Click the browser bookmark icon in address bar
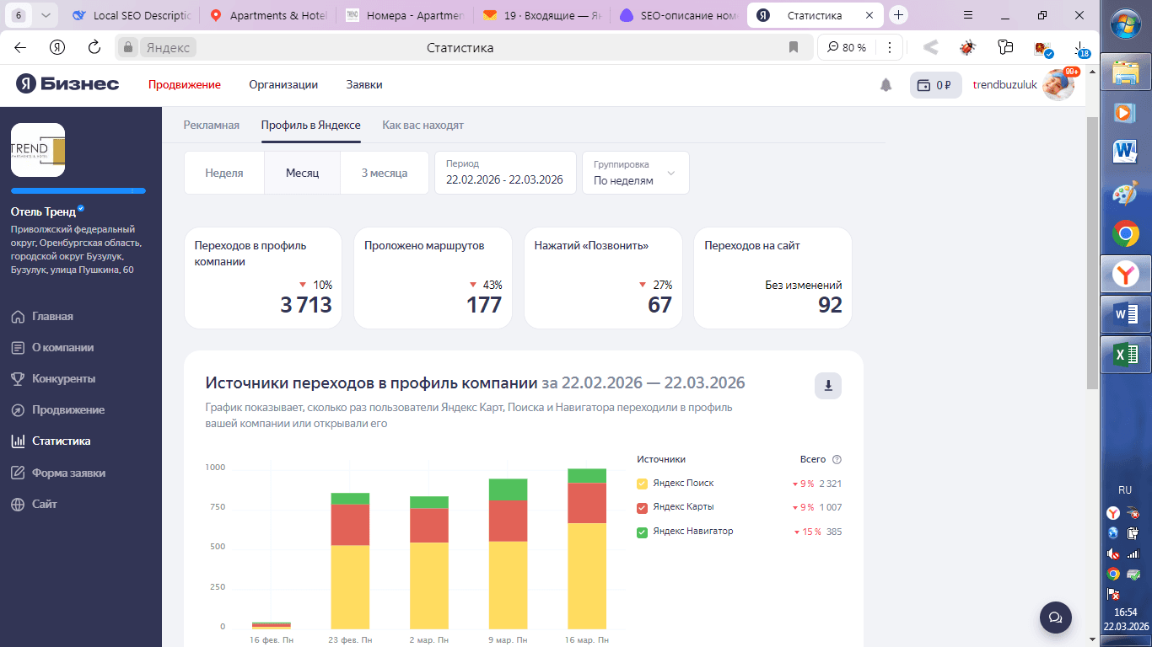Screen dimensions: 1152x647 point(794,48)
